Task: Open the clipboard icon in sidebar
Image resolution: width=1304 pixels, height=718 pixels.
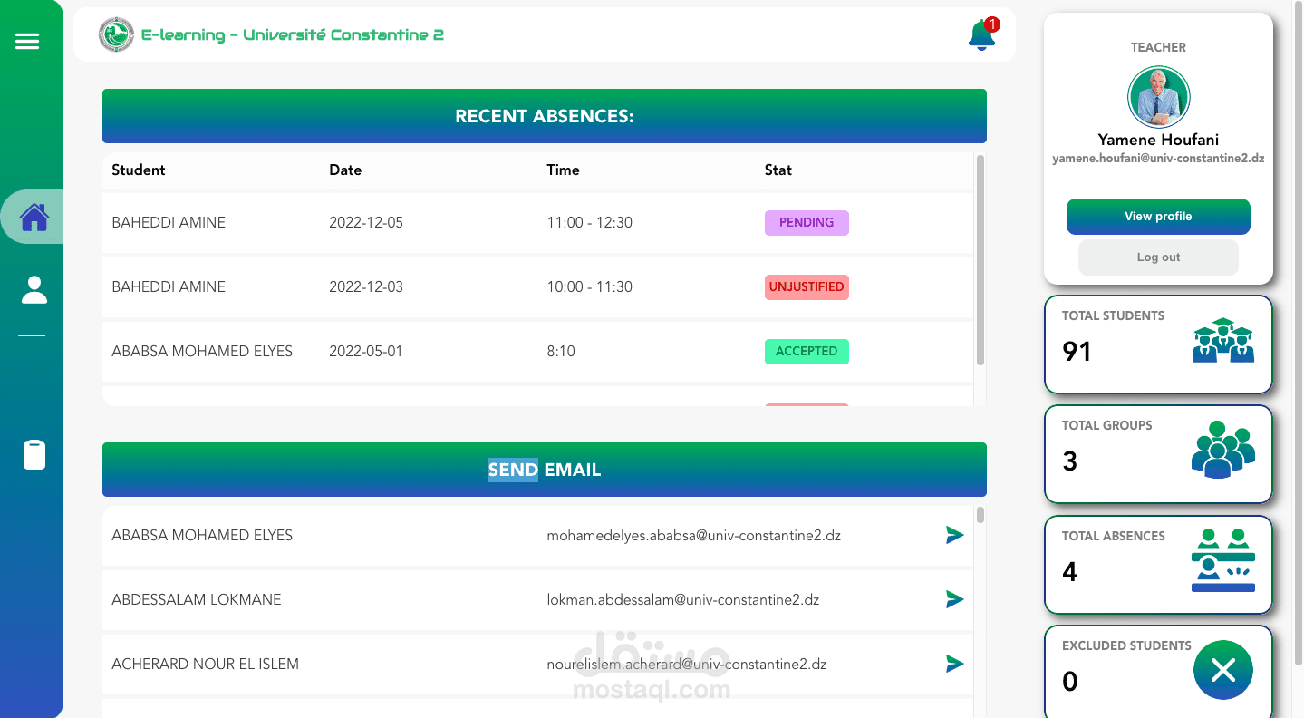Action: [x=34, y=455]
